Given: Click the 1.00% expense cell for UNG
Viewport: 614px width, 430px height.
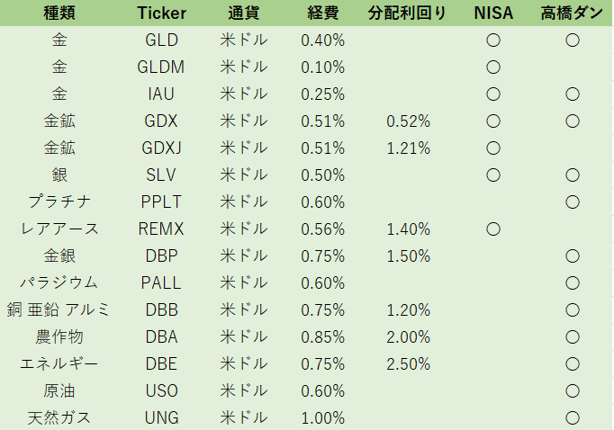Looking at the screenshot, I should click(323, 418).
